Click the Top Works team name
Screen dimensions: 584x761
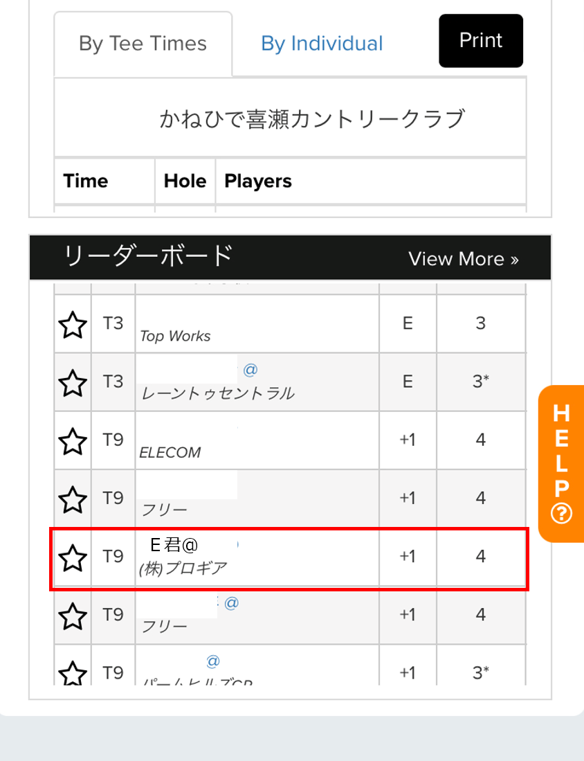pyautogui.click(x=175, y=336)
